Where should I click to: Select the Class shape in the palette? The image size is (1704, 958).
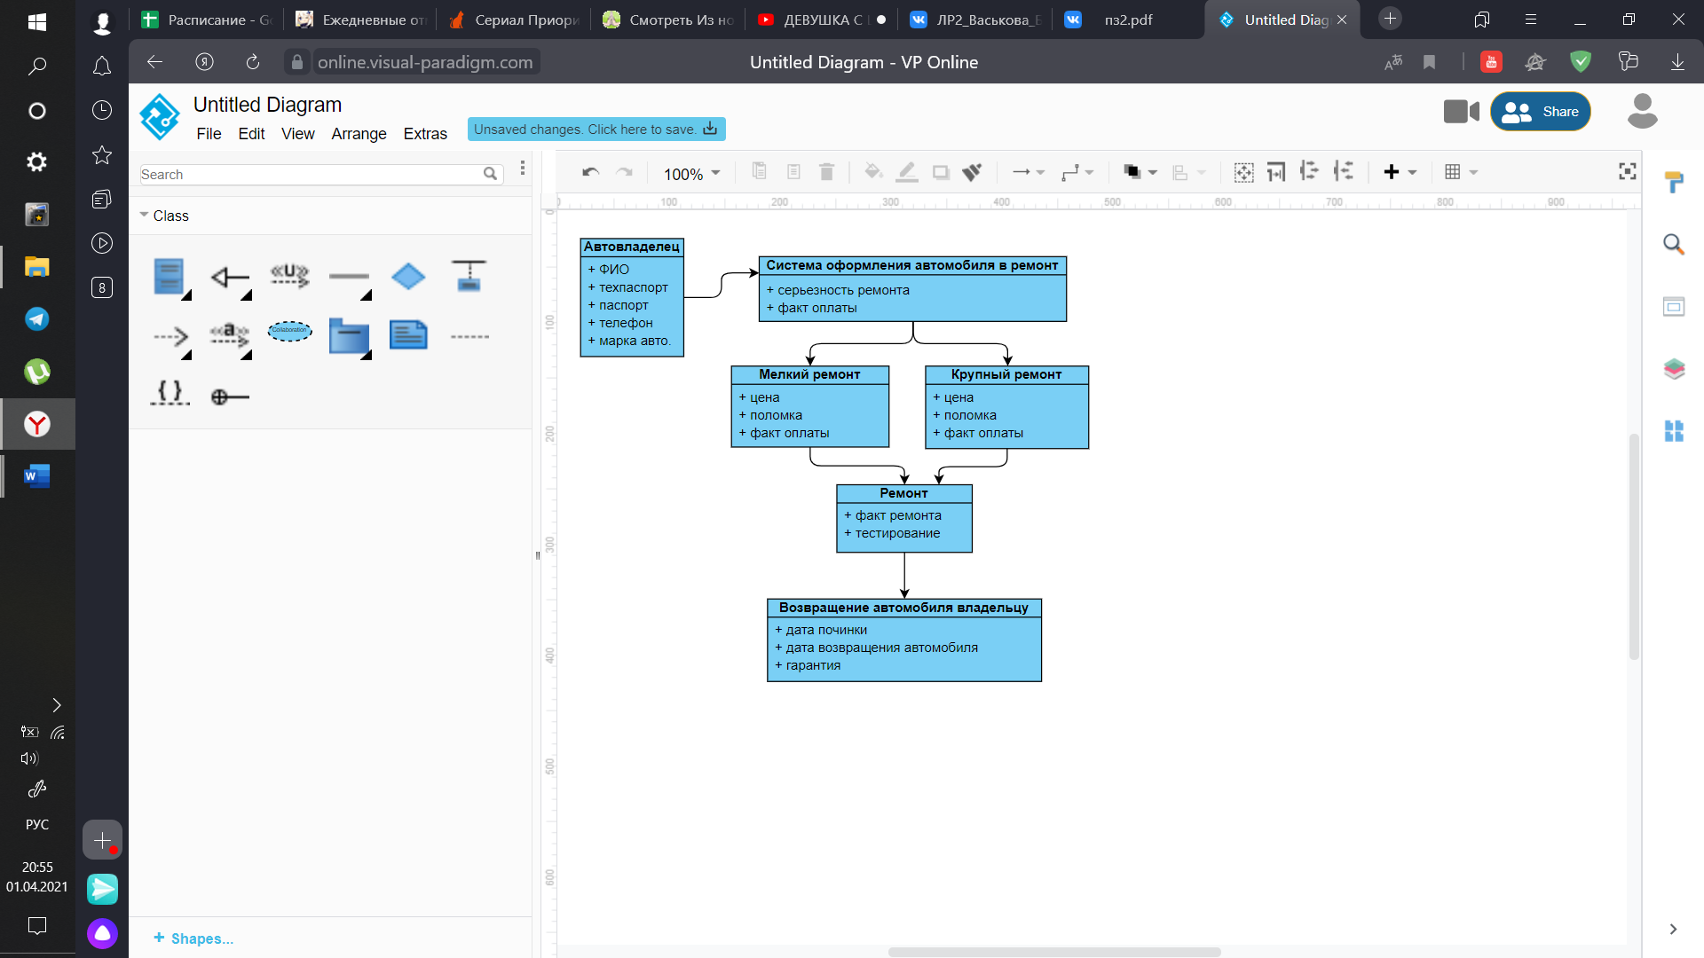pyautogui.click(x=169, y=277)
